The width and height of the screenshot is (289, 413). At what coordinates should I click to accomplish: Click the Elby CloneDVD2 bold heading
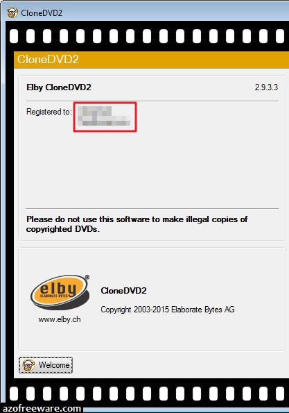tap(59, 87)
